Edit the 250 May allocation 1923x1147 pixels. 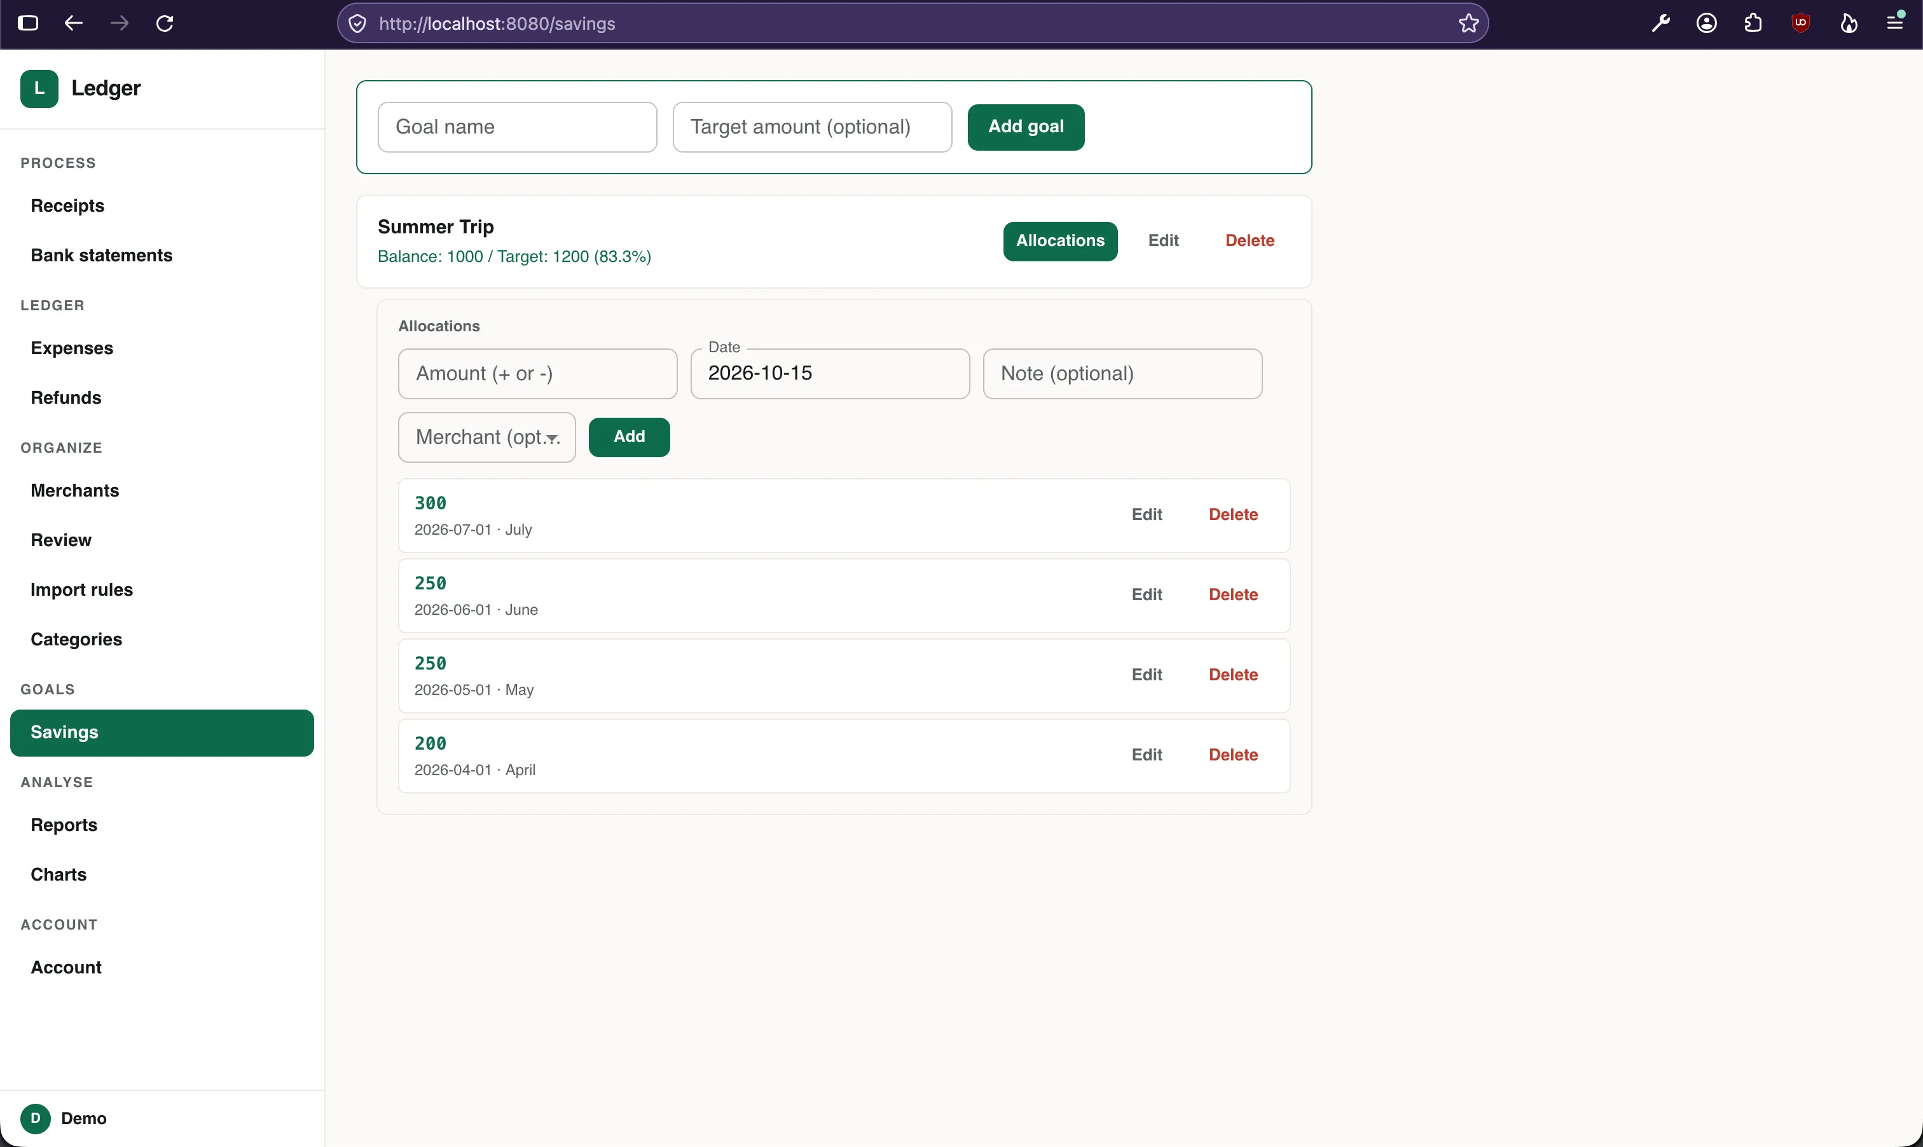(1146, 675)
